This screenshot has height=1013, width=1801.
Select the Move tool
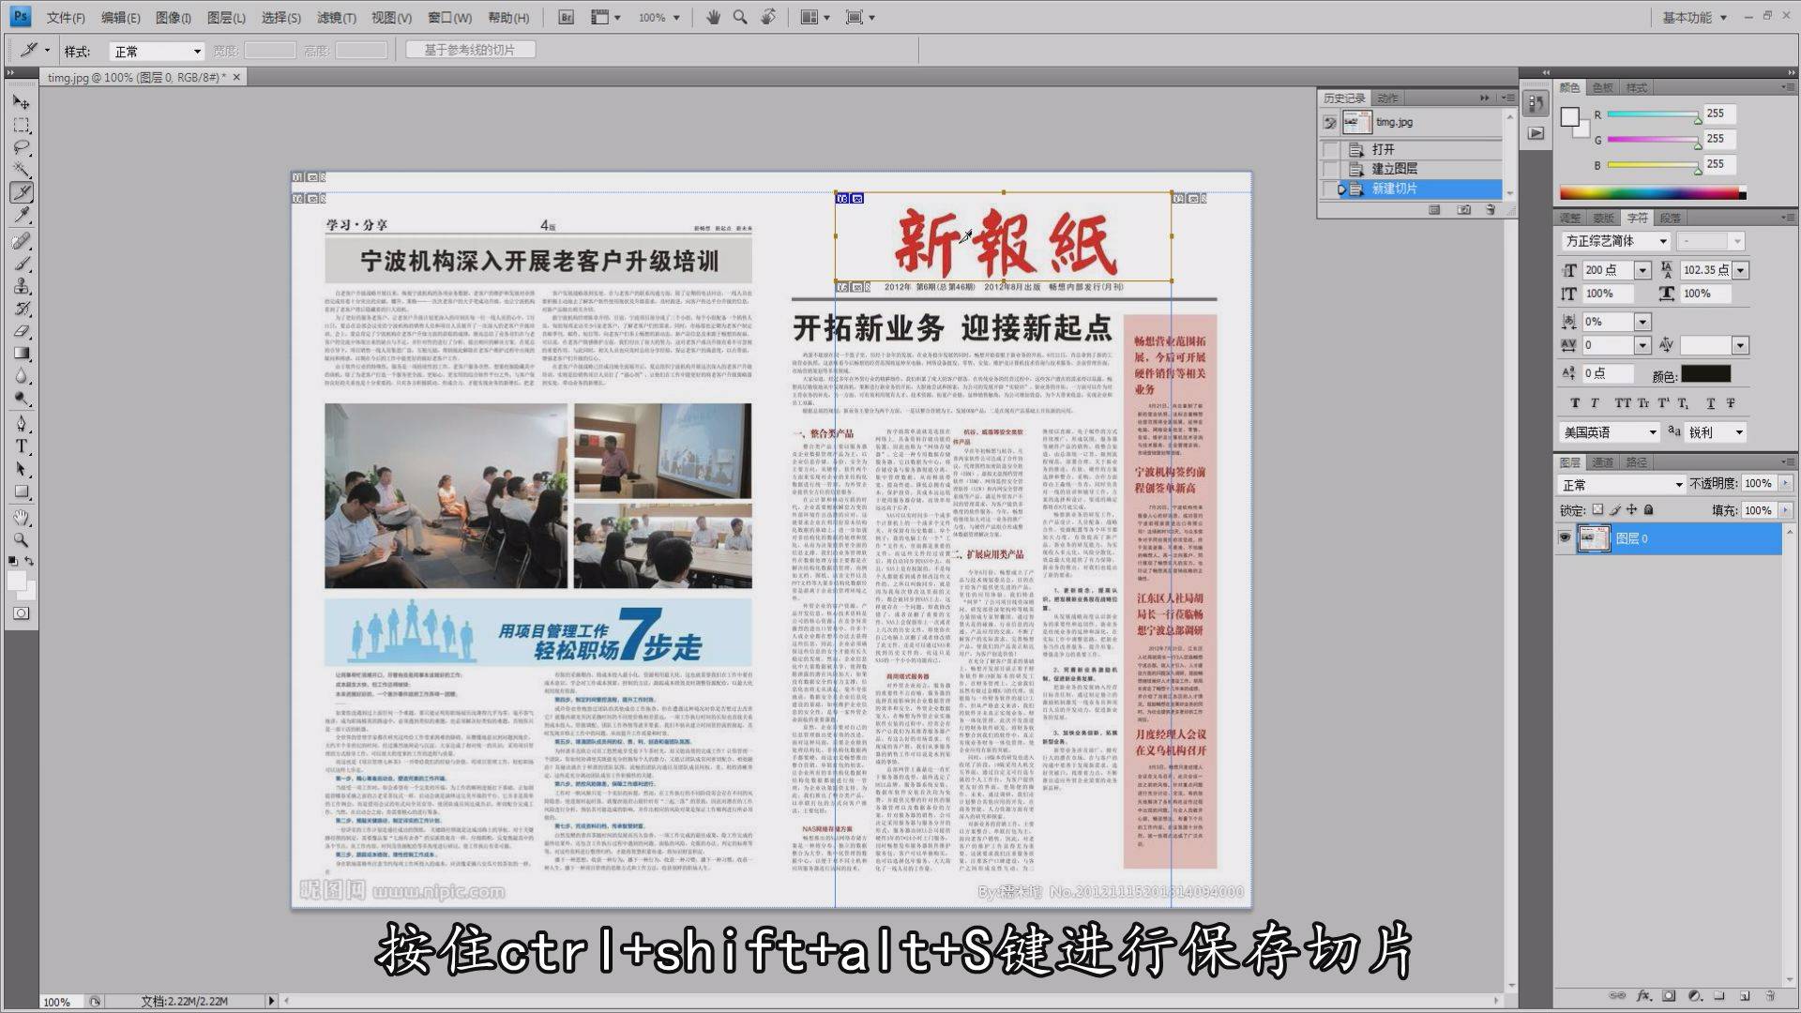coord(21,101)
